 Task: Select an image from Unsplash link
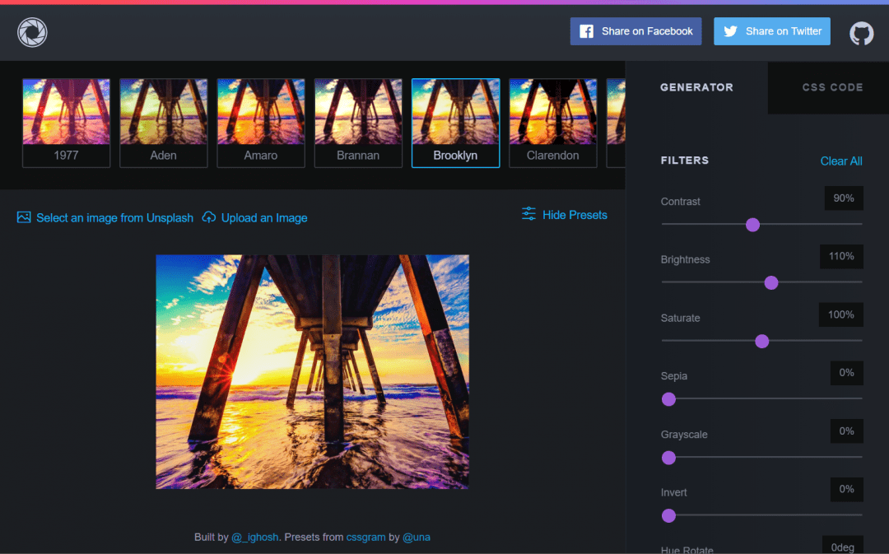click(x=114, y=218)
